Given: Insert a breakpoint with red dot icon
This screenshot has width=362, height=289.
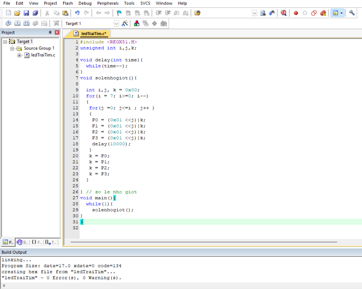Looking at the screenshot, I should (296, 13).
